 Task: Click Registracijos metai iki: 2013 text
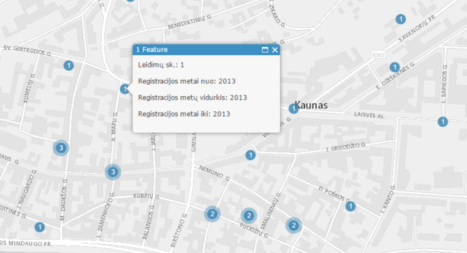click(184, 114)
